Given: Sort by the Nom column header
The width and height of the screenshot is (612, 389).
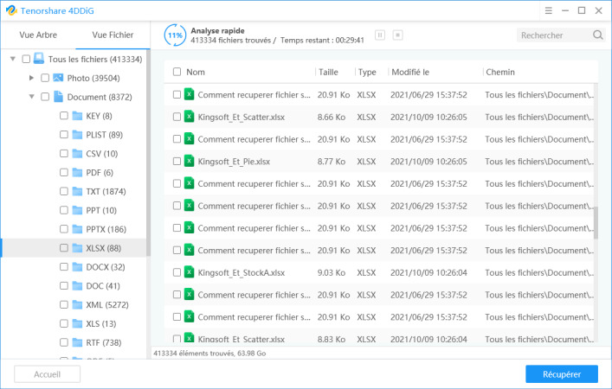Looking at the screenshot, I should (x=196, y=72).
